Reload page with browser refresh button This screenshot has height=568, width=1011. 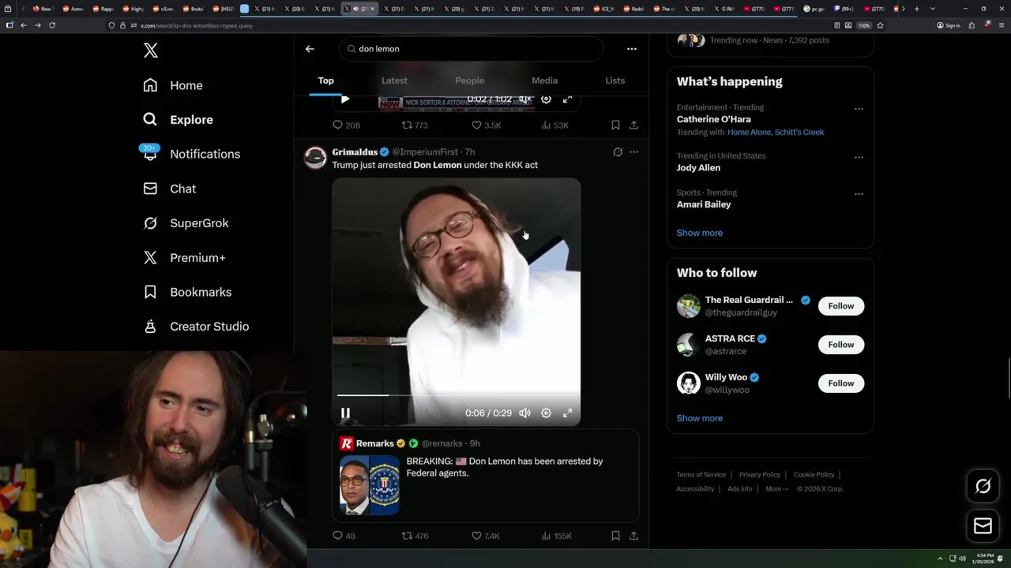(x=52, y=25)
